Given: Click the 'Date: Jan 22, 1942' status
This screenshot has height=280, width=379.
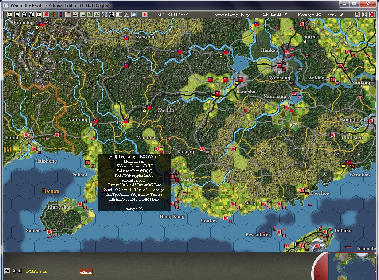Looking at the screenshot, I should pos(275,15).
